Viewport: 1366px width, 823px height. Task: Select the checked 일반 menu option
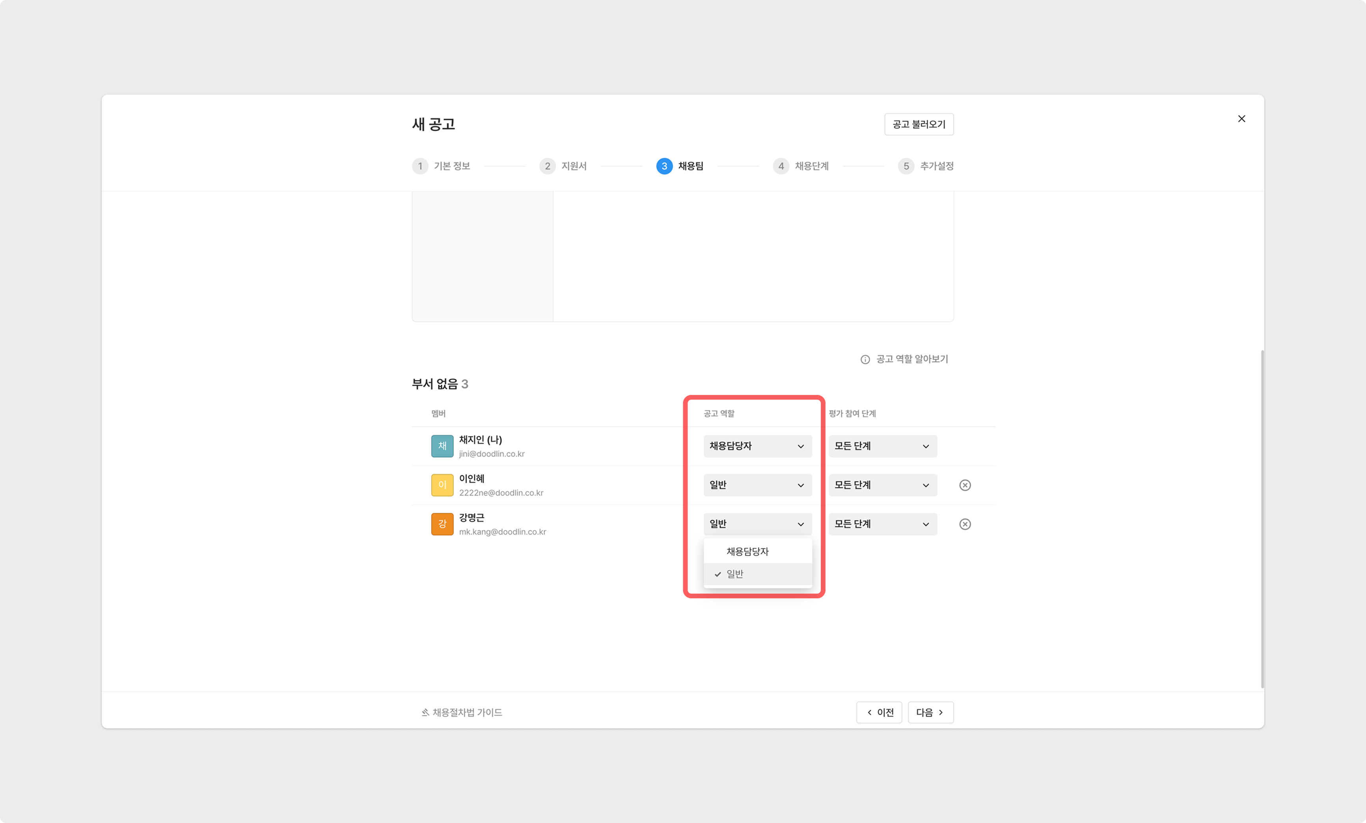click(x=735, y=574)
